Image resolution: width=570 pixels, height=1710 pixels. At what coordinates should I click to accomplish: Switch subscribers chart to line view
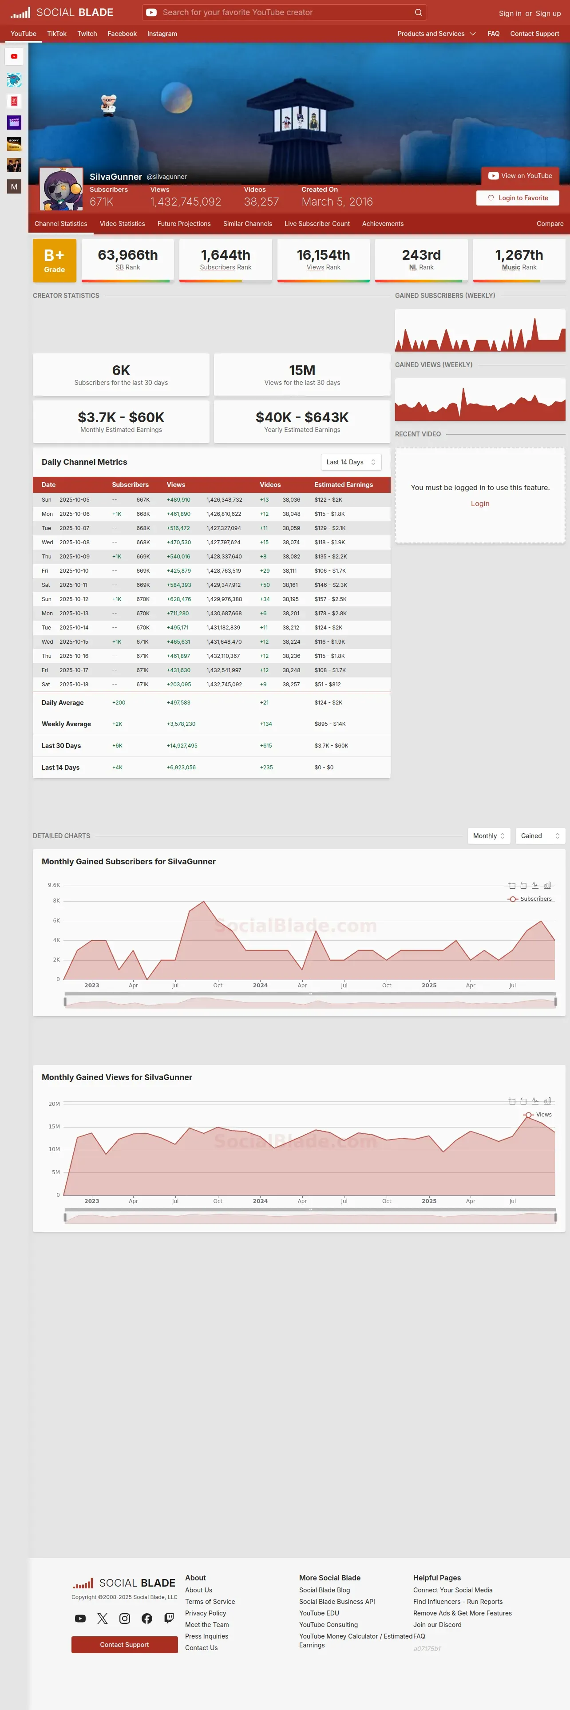535,885
